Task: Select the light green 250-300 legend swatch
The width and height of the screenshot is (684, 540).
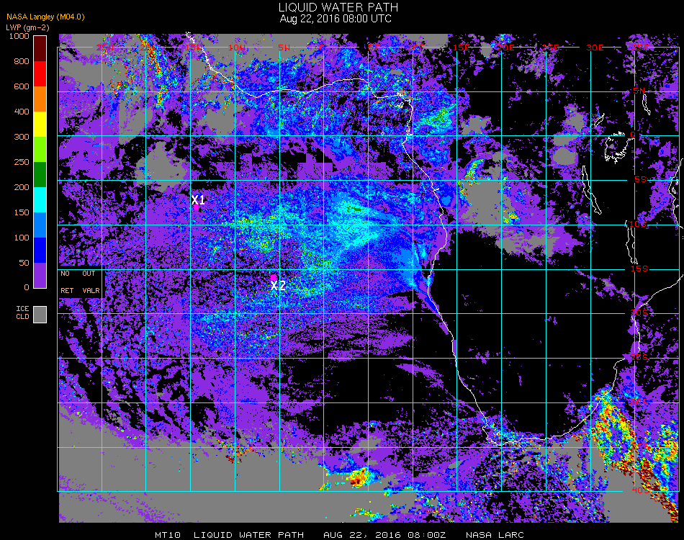Action: 40,150
